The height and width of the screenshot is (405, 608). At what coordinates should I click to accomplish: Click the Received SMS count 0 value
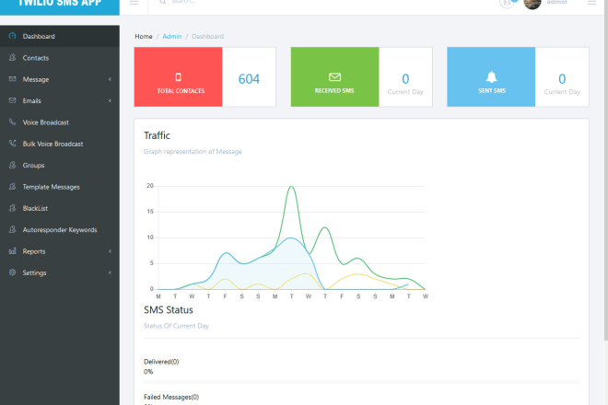(405, 79)
